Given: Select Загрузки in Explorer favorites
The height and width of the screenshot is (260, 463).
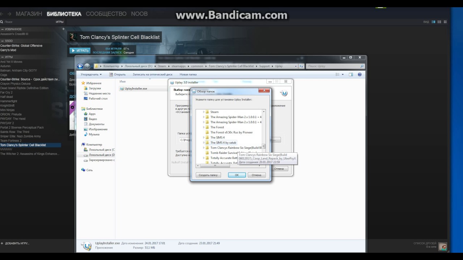Looking at the screenshot, I should click(95, 88).
